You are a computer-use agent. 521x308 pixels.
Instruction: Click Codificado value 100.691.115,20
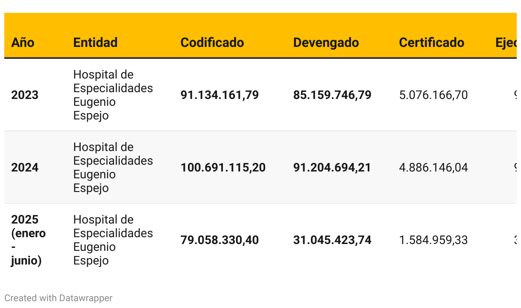click(x=223, y=167)
